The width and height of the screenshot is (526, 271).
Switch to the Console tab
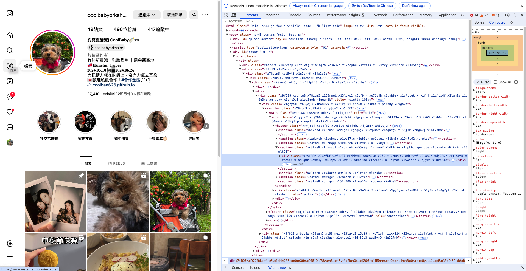[x=294, y=15]
